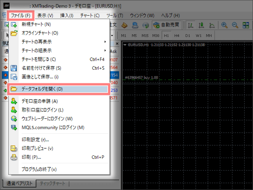The height and width of the screenshot is (190, 253).
Task: Click the demo account user-plus icon
Action: (x=14, y=101)
